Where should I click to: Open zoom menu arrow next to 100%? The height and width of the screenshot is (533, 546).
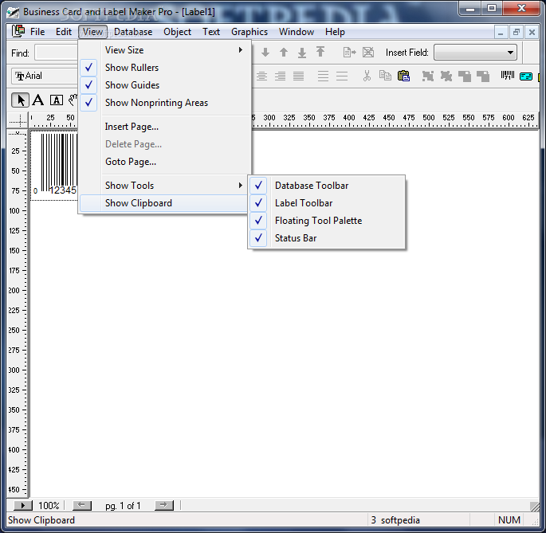pyautogui.click(x=23, y=505)
